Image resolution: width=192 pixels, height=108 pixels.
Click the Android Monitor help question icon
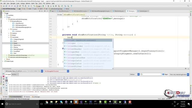4,88
